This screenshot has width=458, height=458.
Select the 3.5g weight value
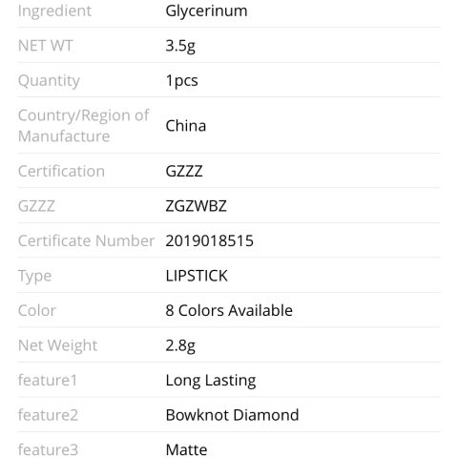click(180, 47)
